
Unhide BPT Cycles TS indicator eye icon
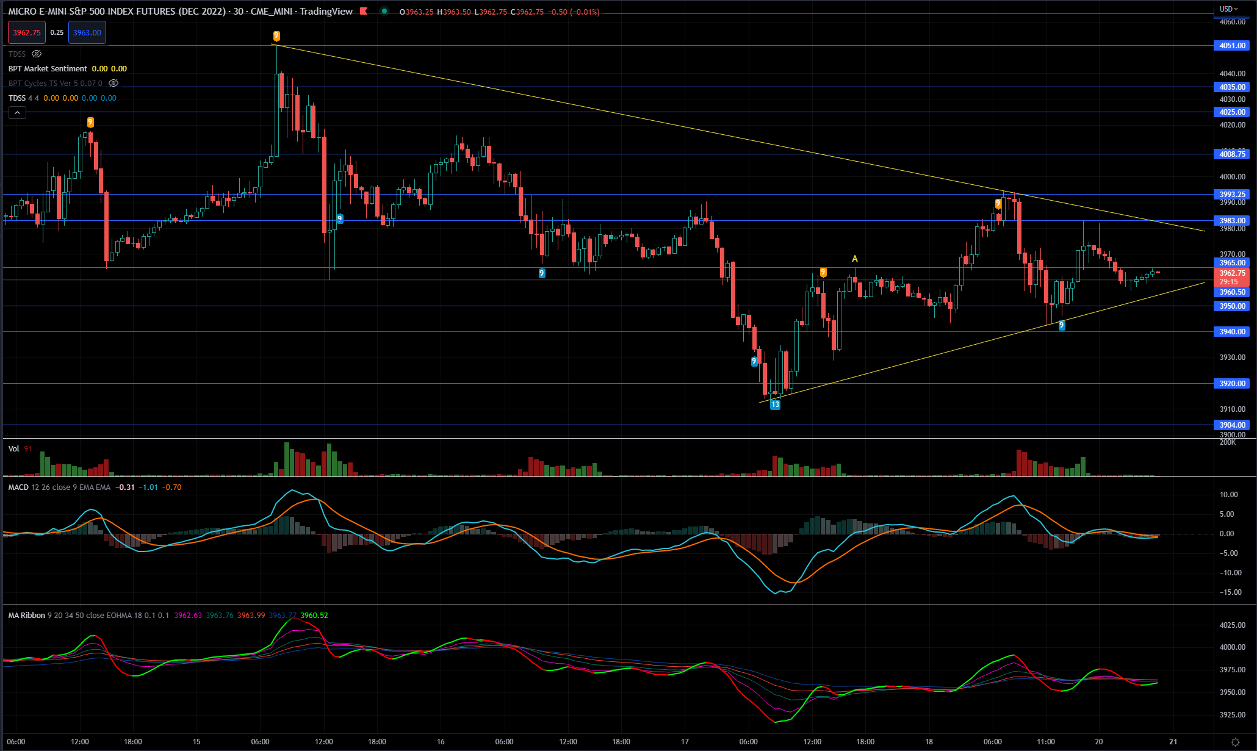(113, 84)
